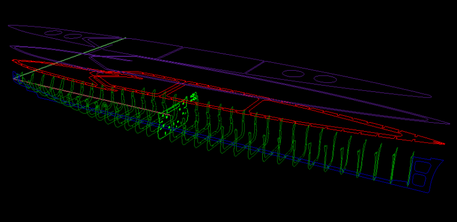
Task: Click the larger right-side oval on the purple deck
Action: (x=293, y=74)
